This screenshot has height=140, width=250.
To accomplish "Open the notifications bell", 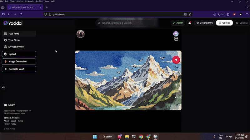I will point(190,23).
